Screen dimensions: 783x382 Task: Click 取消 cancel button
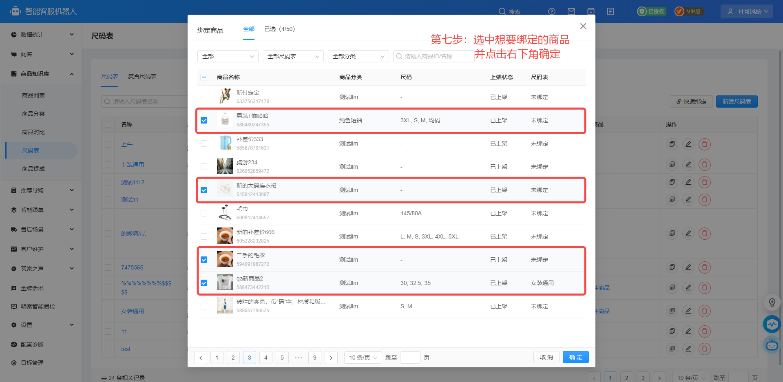(546, 357)
